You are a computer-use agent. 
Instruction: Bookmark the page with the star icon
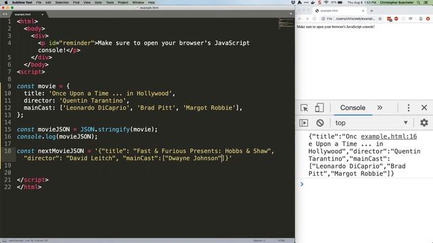click(380, 19)
